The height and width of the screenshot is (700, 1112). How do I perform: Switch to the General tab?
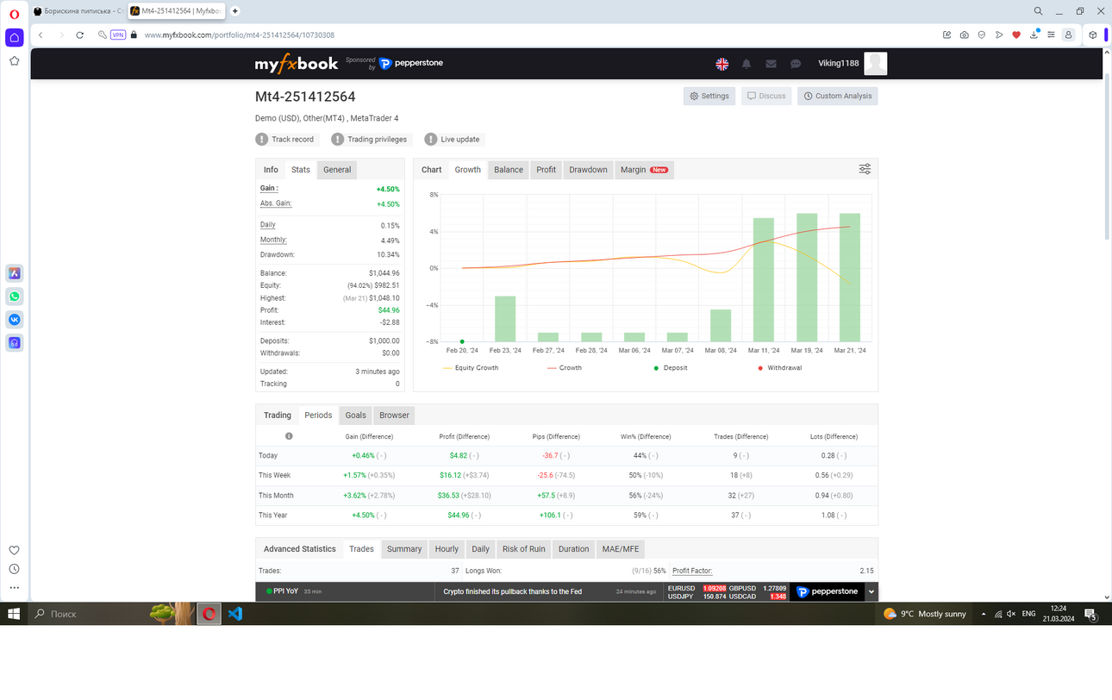coord(337,170)
